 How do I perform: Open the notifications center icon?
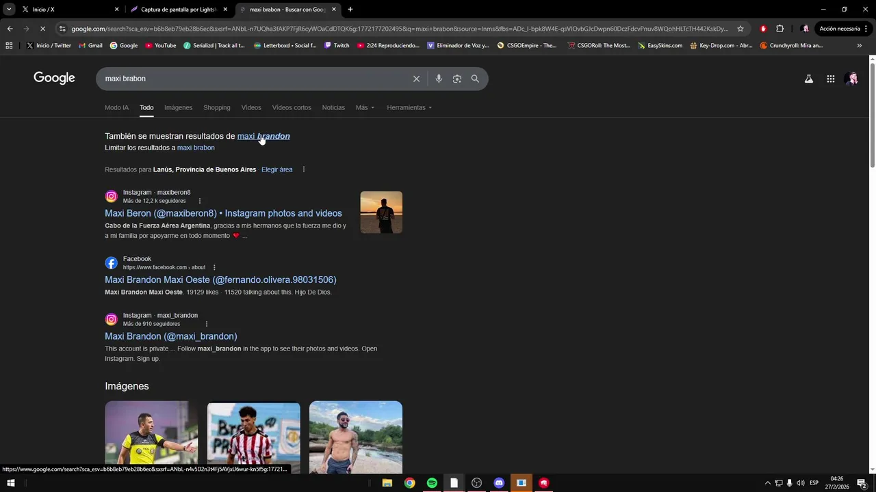862,483
